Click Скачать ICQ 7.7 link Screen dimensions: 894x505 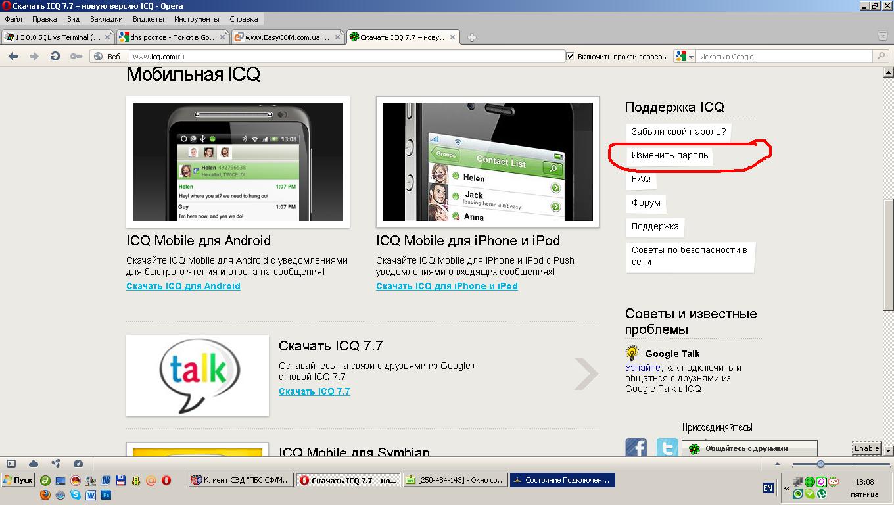[314, 391]
